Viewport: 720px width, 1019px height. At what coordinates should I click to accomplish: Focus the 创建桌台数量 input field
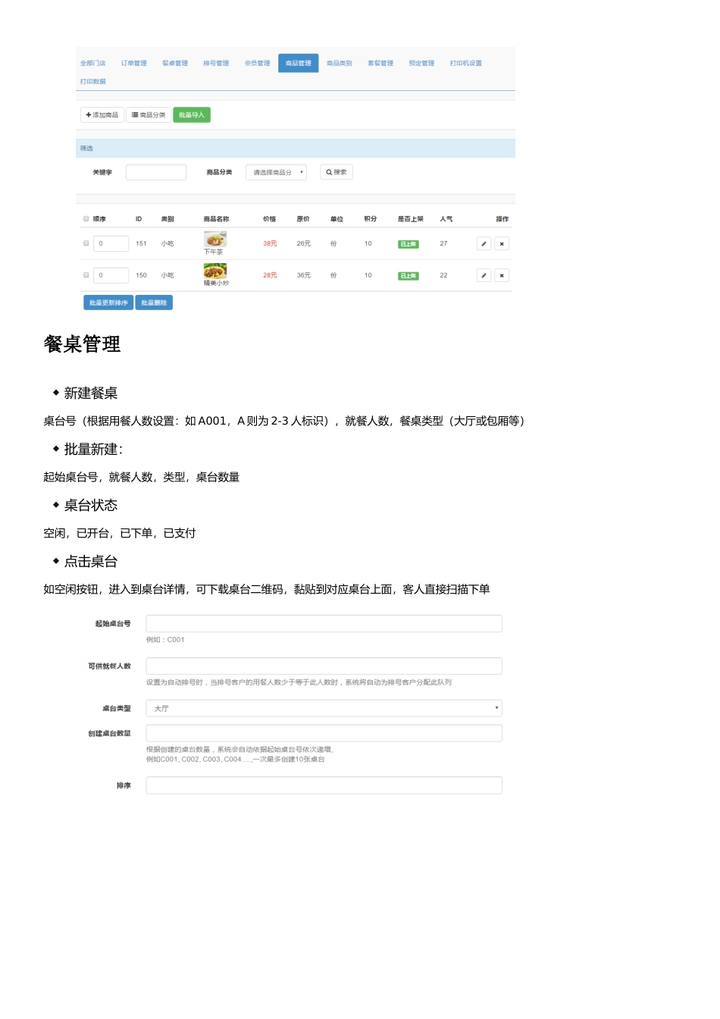tap(324, 733)
